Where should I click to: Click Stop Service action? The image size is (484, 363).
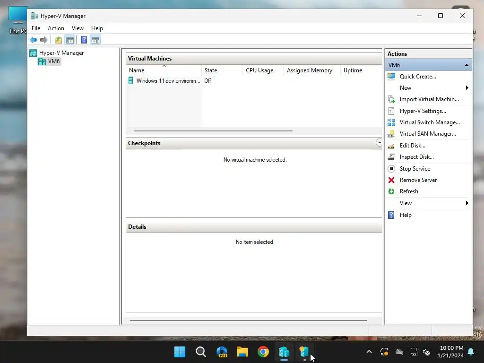click(x=415, y=169)
